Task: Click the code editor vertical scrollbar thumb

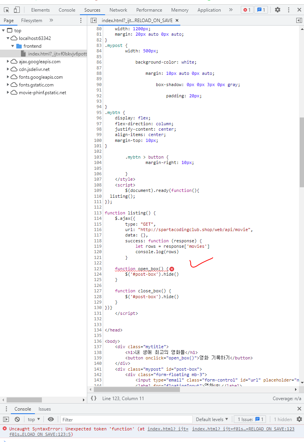Action: pos(301,152)
